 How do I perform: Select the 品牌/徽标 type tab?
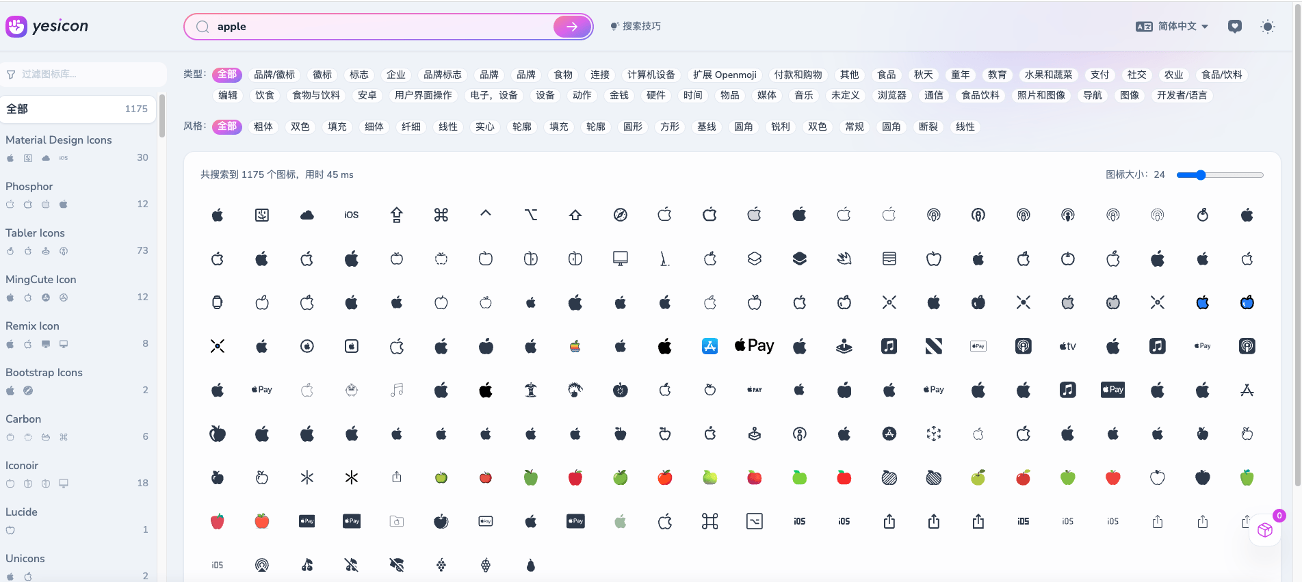pyautogui.click(x=274, y=75)
